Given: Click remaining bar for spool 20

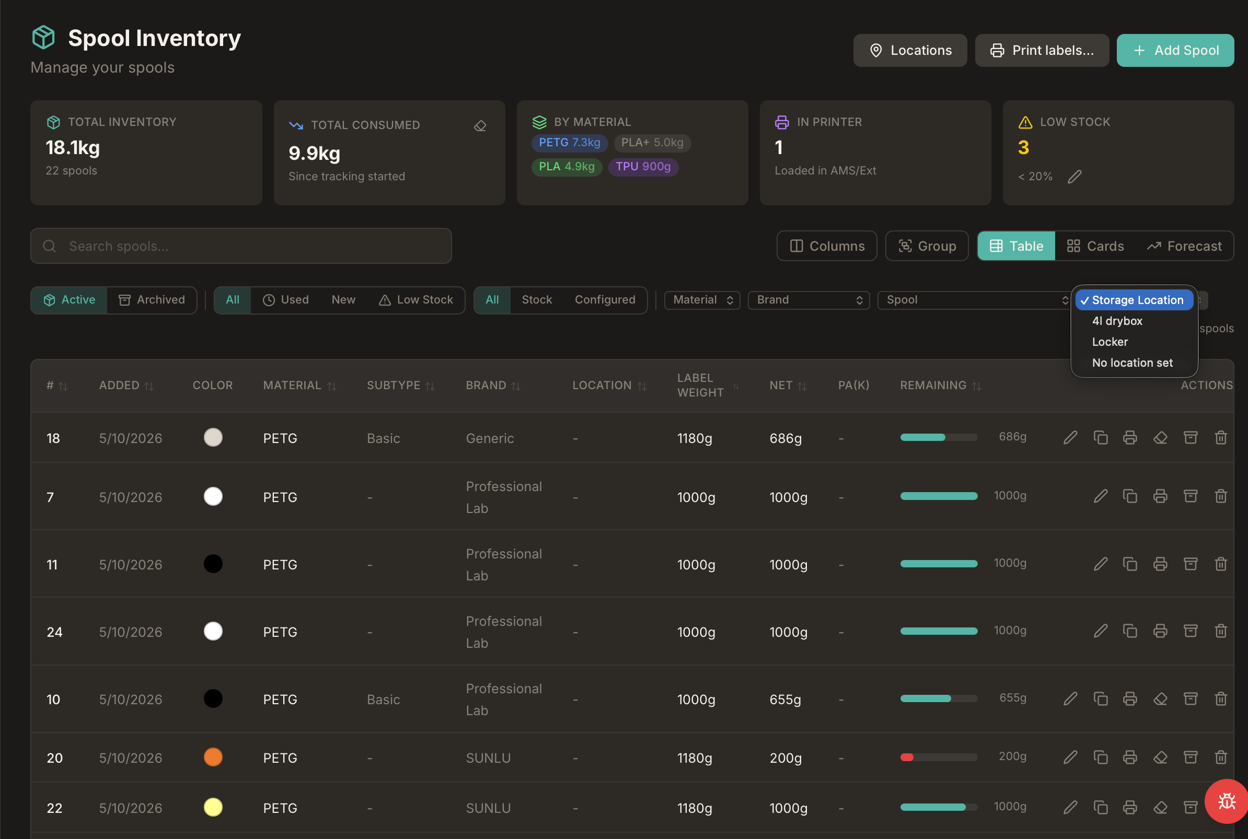Looking at the screenshot, I should point(939,757).
